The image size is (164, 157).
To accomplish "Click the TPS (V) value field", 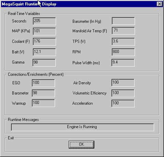I will (x=123, y=42).
